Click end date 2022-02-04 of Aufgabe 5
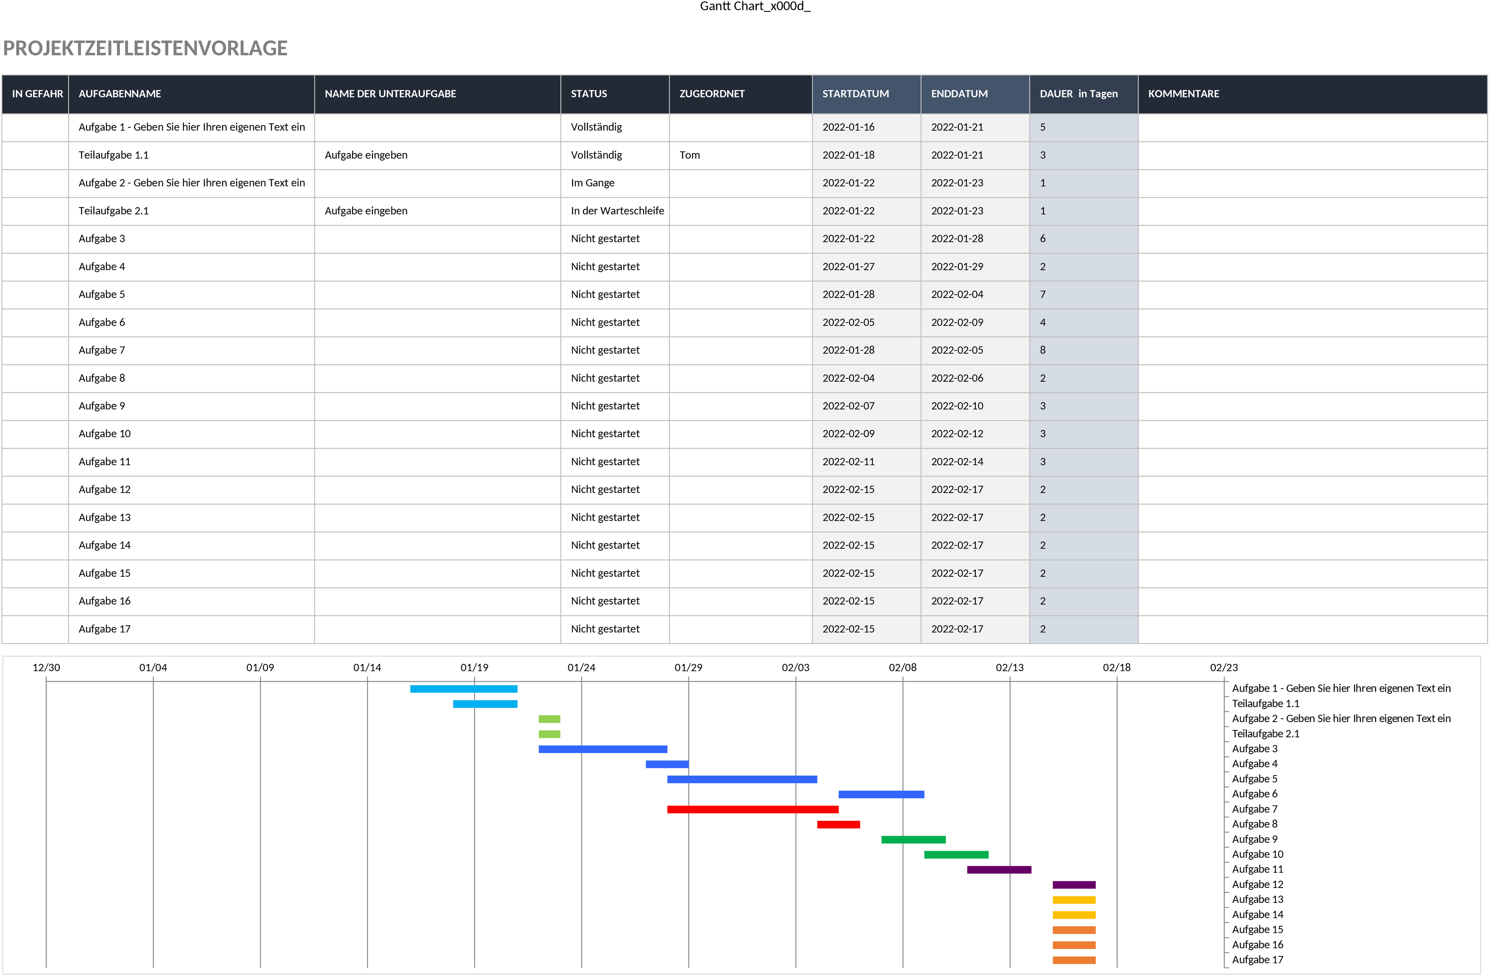Image resolution: width=1489 pixels, height=976 pixels. click(x=975, y=295)
